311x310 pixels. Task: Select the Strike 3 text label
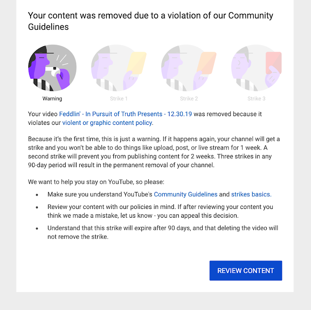click(x=256, y=99)
